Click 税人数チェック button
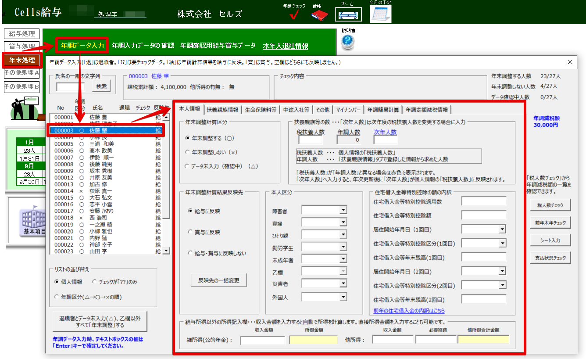Viewport: 586px width, 359px height. tap(550, 205)
